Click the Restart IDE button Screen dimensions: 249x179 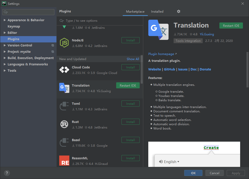pyautogui.click(x=231, y=25)
